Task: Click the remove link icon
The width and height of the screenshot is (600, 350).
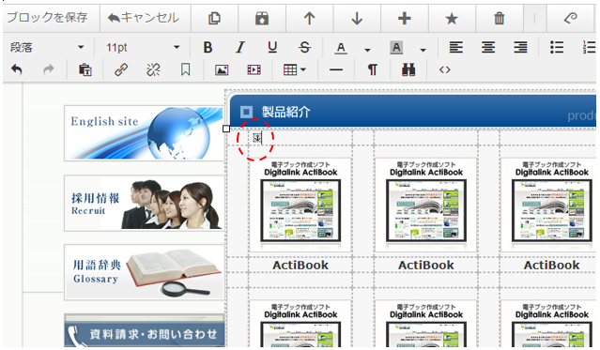Action: point(153,69)
